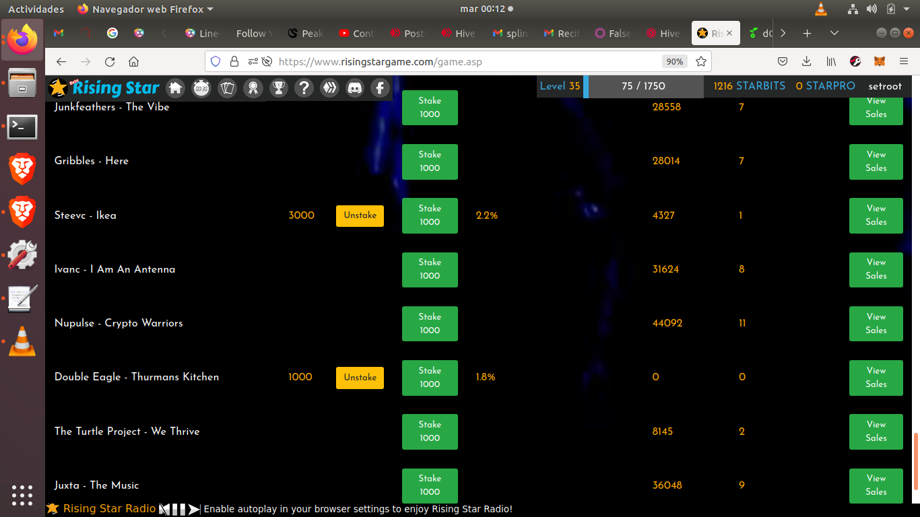The height and width of the screenshot is (517, 920).
Task: Open the Terminal from the dock
Action: (22, 127)
